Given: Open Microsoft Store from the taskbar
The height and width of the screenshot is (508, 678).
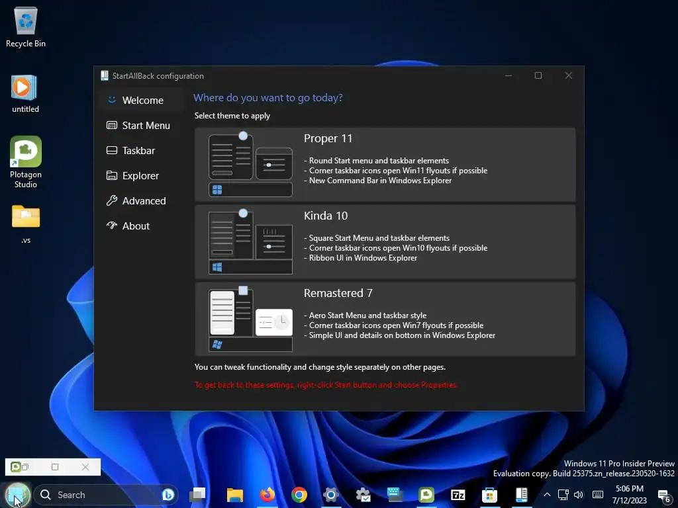Looking at the screenshot, I should 489,495.
